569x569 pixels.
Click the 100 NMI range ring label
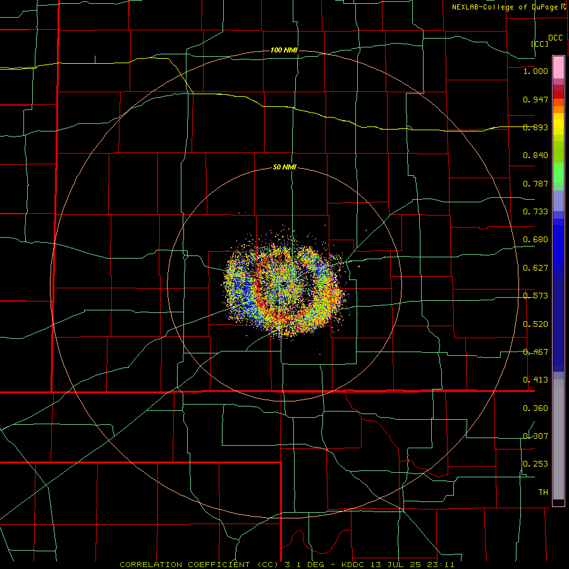click(284, 50)
